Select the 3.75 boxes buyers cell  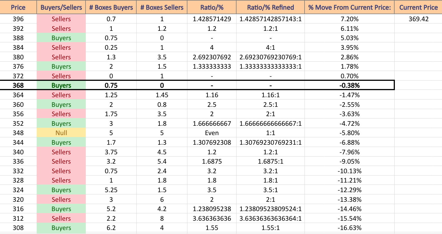(111, 152)
